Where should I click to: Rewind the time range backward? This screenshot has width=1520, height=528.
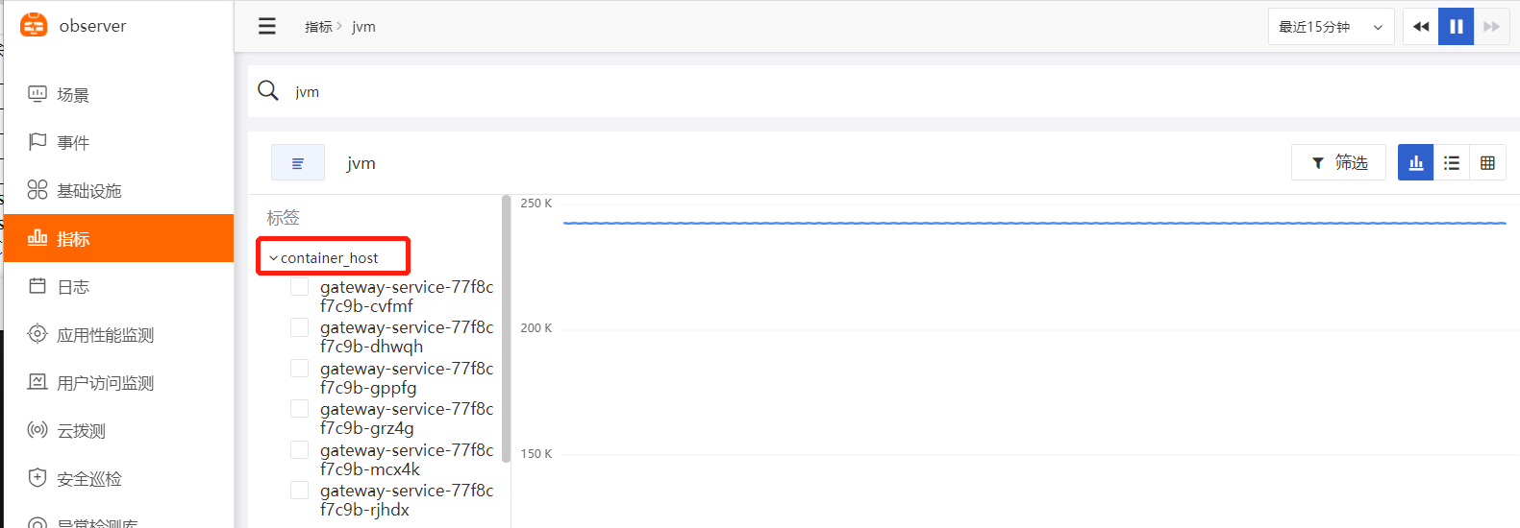point(1421,27)
